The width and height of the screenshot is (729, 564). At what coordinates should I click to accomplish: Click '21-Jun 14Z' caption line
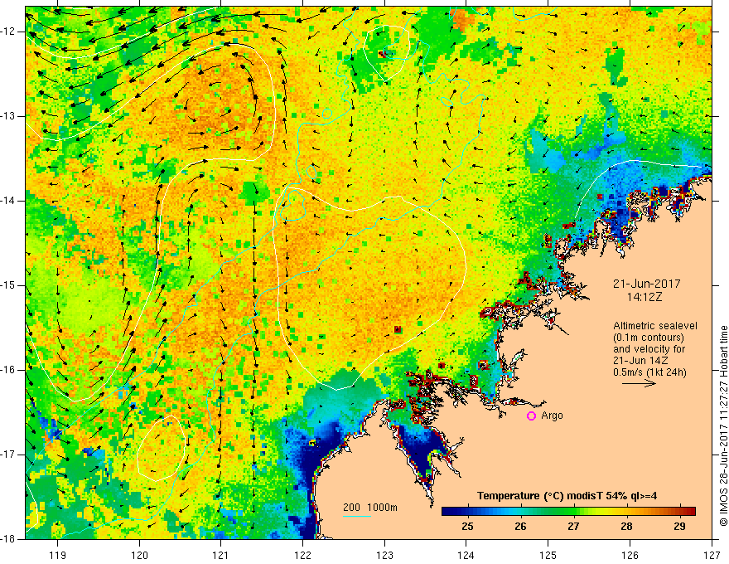[x=643, y=361]
